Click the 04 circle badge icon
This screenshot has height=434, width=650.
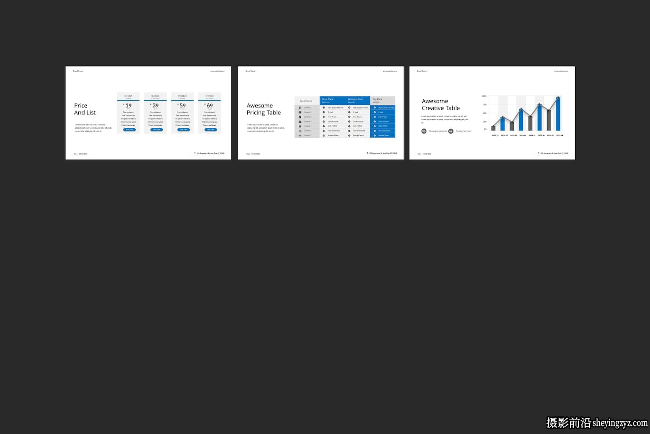(x=451, y=131)
